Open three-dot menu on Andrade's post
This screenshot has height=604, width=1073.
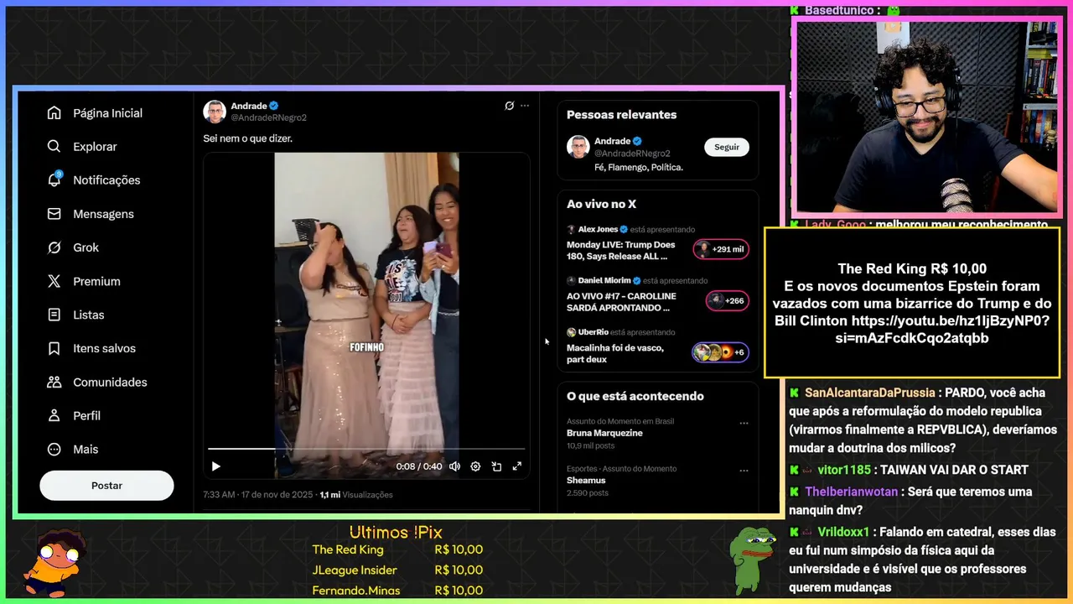coord(525,106)
